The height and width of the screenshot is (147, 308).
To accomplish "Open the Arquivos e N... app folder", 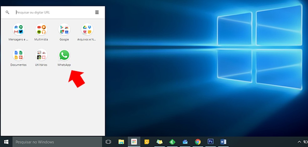I will [x=87, y=30].
